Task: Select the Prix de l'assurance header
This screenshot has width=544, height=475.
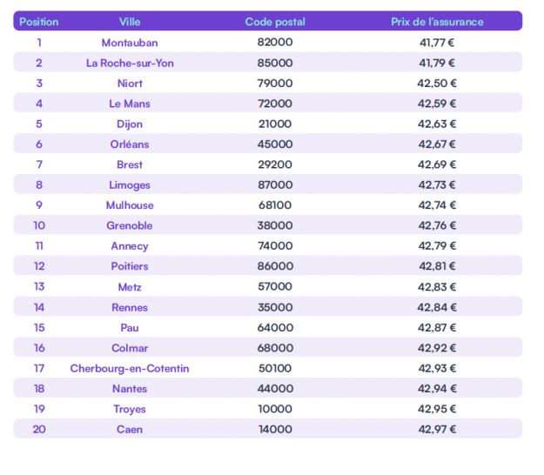Action: (437, 22)
